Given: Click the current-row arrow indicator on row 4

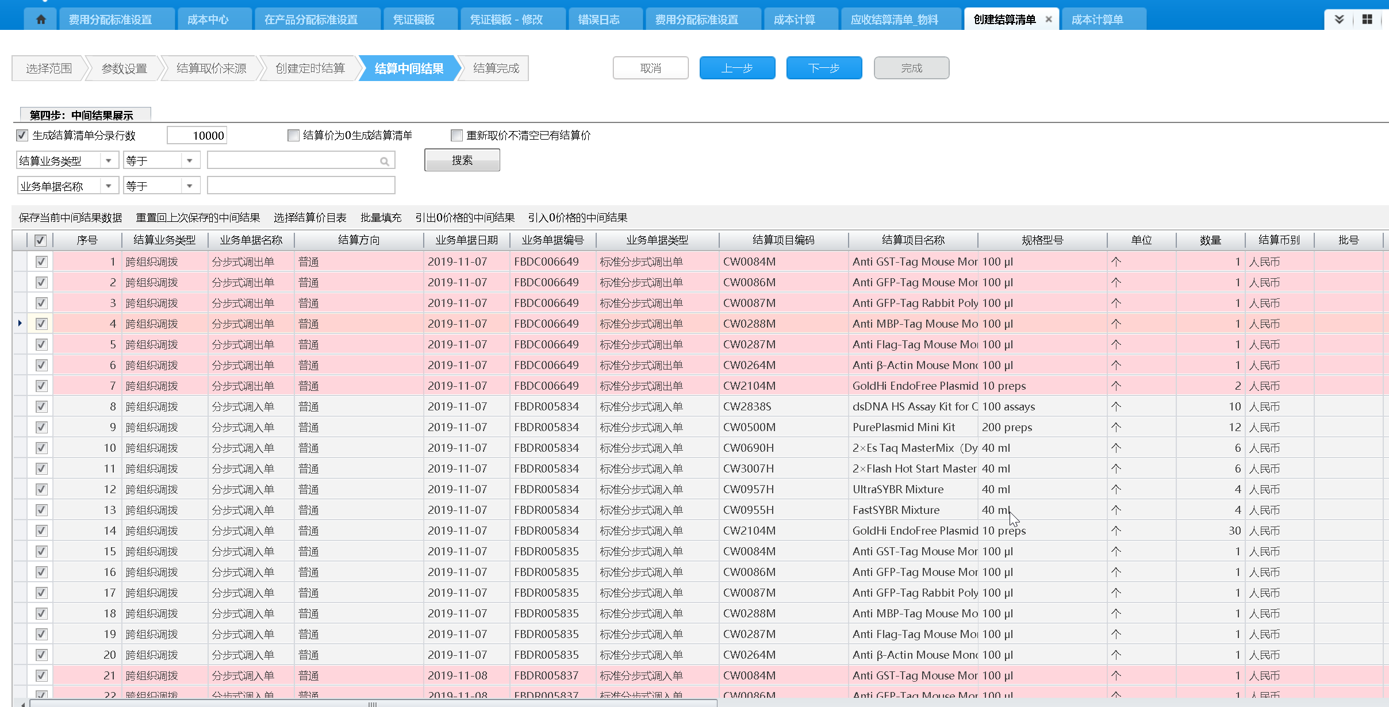Looking at the screenshot, I should pyautogui.click(x=20, y=324).
